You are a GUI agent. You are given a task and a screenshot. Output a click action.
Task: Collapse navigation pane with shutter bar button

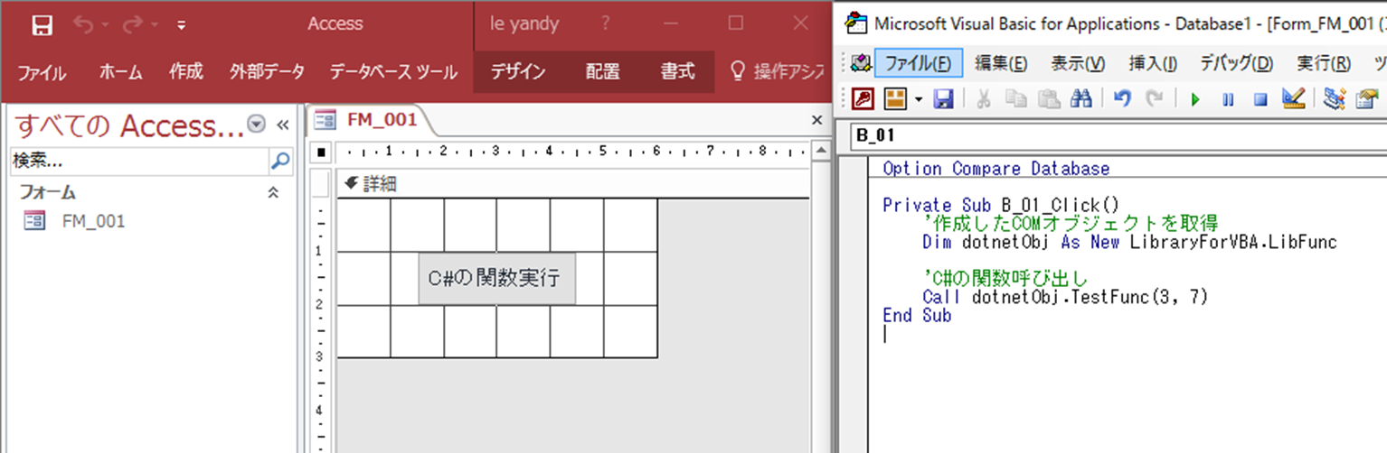282,125
